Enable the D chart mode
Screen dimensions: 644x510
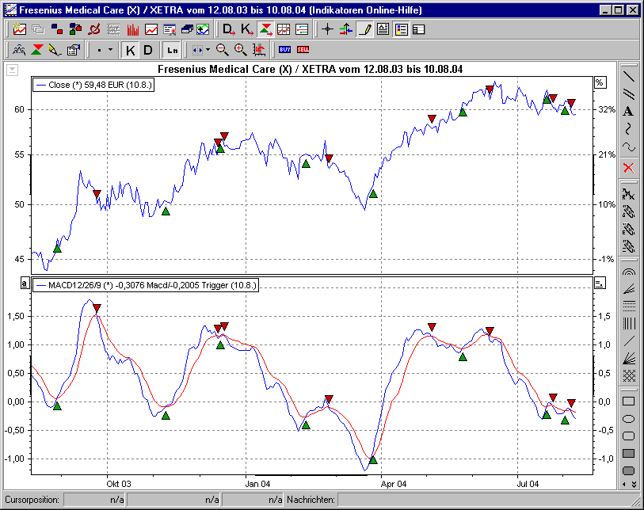pos(148,49)
